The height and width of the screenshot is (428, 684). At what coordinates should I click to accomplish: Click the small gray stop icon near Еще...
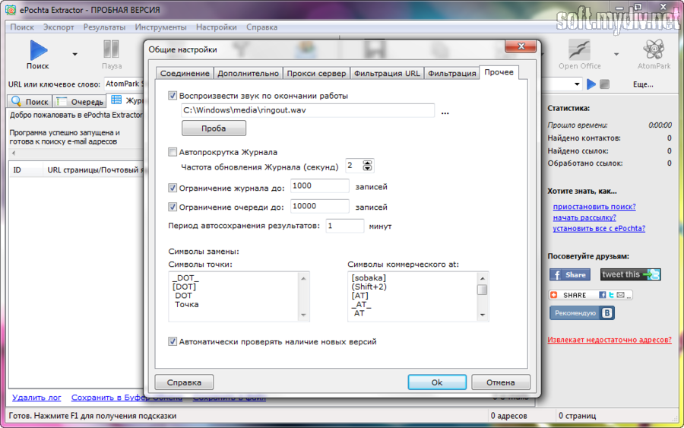604,84
